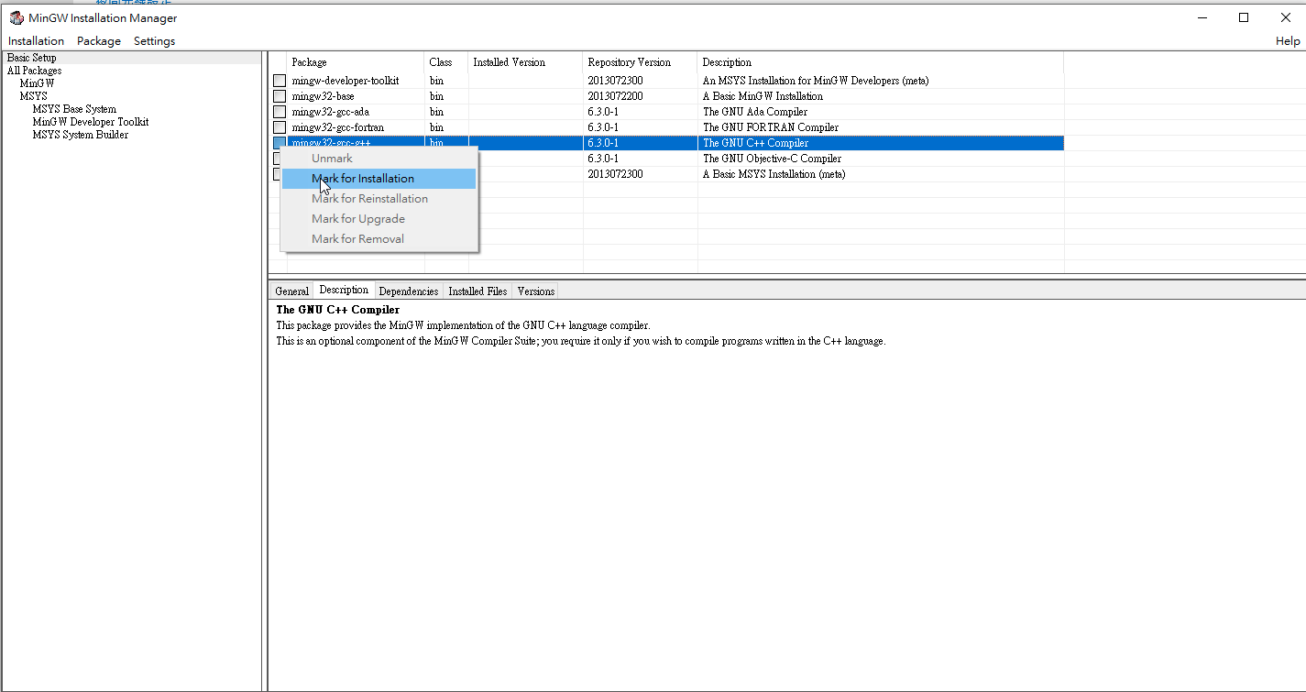Switch to the Installed Files tab
The height and width of the screenshot is (692, 1306).
click(477, 291)
